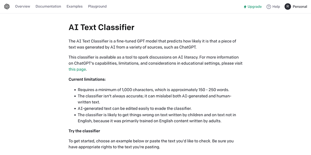The image size is (311, 155).
Task: Switch to the Playground tab
Action: pyautogui.click(x=97, y=6)
